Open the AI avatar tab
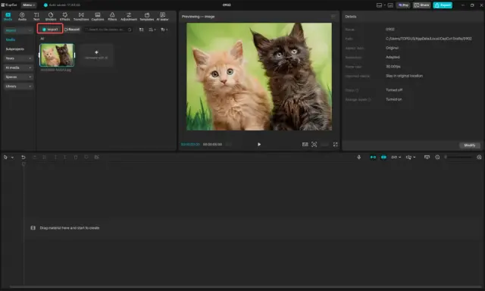 [x=162, y=17]
